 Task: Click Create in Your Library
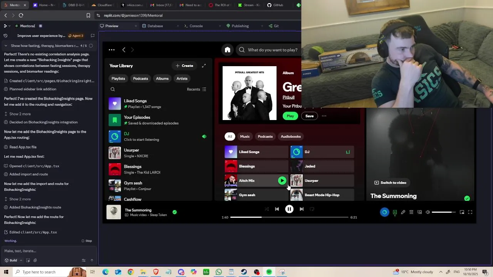184,66
